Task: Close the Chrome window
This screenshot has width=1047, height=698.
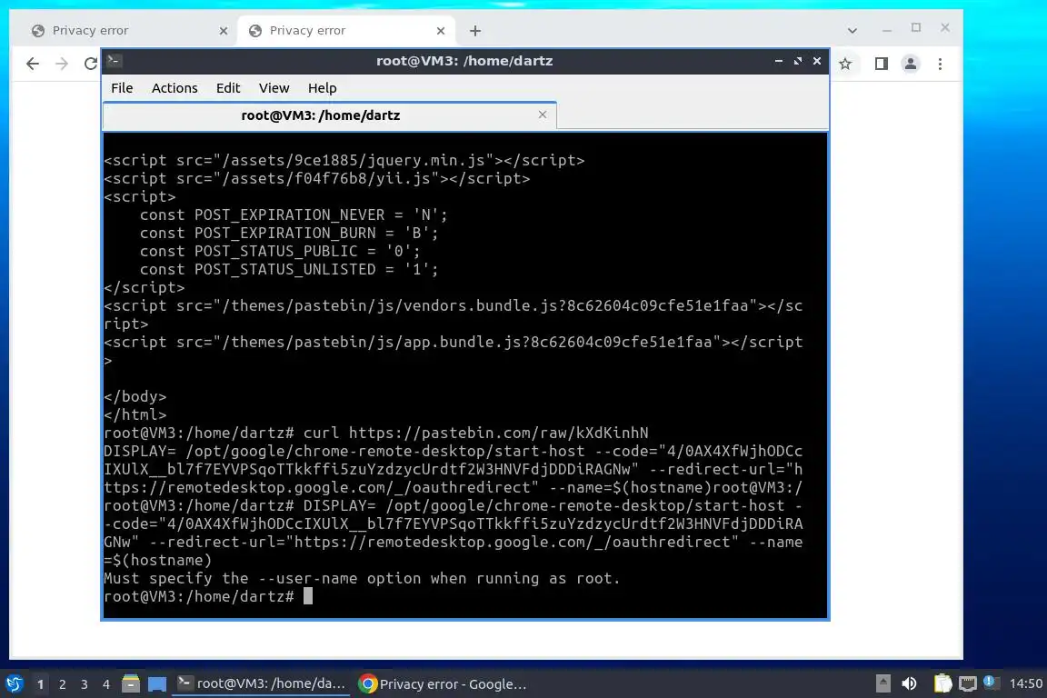Action: click(945, 28)
